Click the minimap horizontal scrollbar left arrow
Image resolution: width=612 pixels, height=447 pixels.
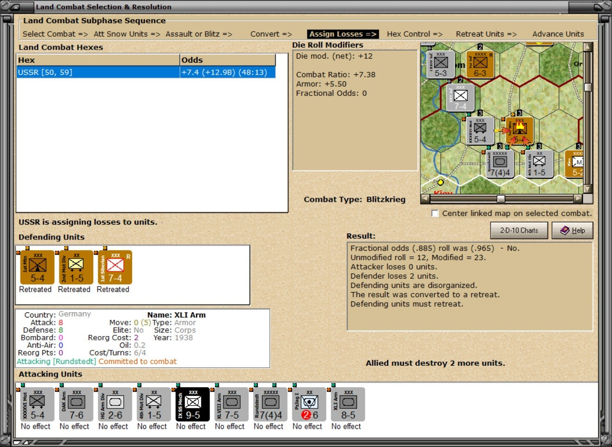coord(425,199)
